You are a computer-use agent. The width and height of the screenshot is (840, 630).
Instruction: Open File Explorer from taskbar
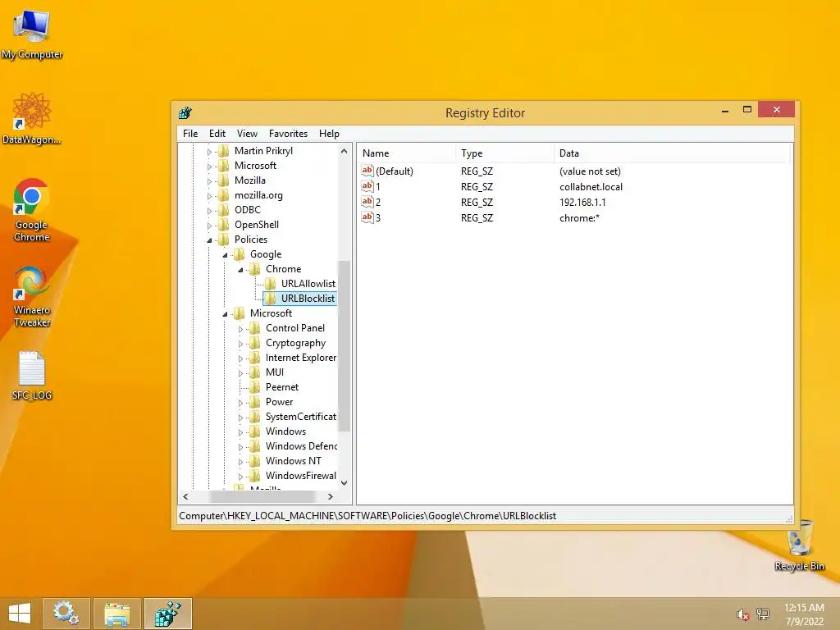tap(116, 614)
